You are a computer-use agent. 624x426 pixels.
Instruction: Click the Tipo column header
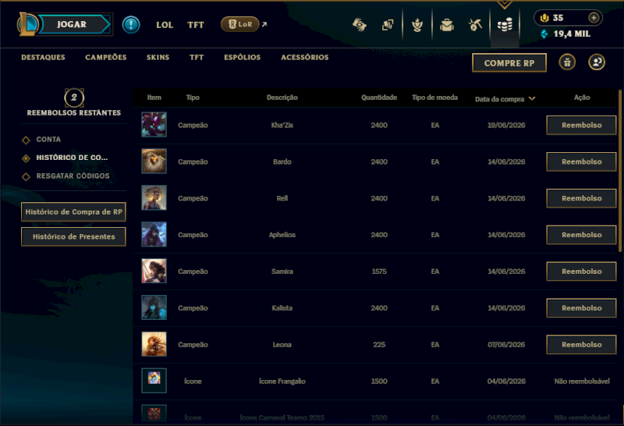(193, 98)
